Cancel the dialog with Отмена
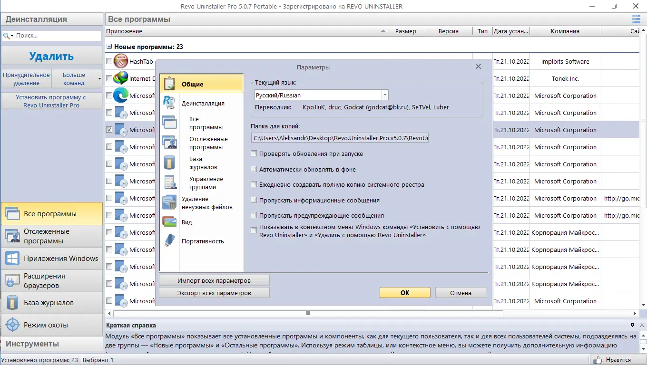This screenshot has width=647, height=365. pos(461,293)
